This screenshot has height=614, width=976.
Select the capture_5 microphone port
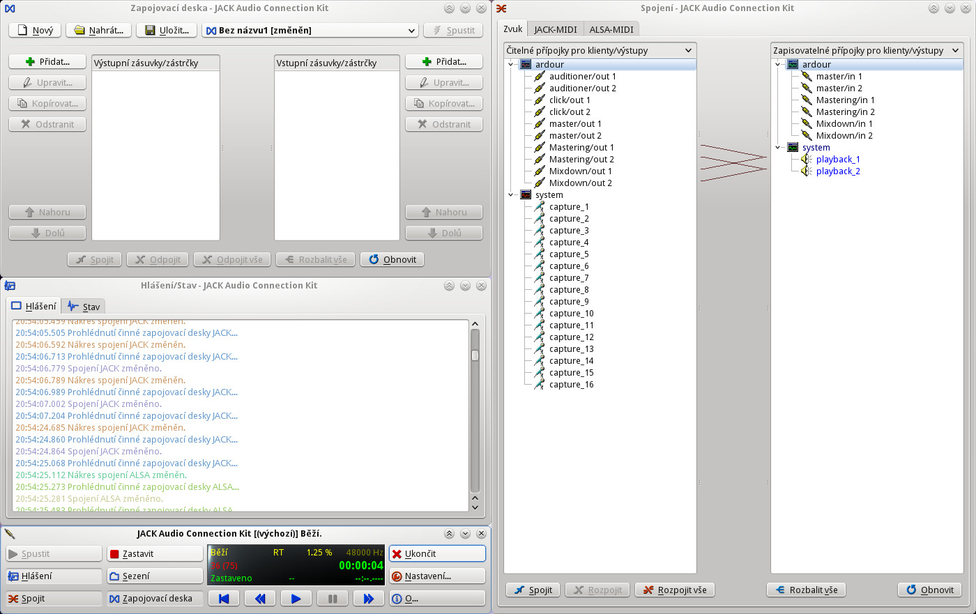[x=568, y=254]
